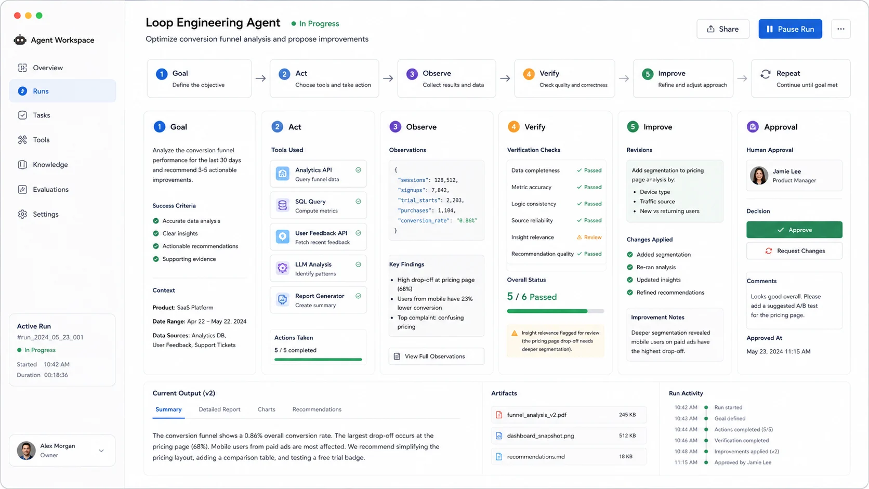Click Jamie Lee's avatar photo
Screen dimensions: 869x489
tap(759, 176)
